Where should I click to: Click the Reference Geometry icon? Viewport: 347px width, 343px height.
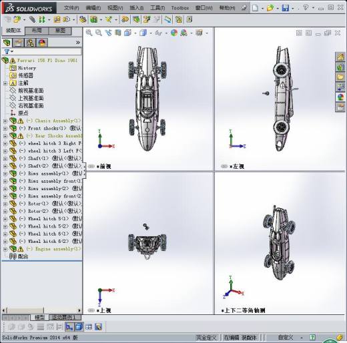pos(109,19)
